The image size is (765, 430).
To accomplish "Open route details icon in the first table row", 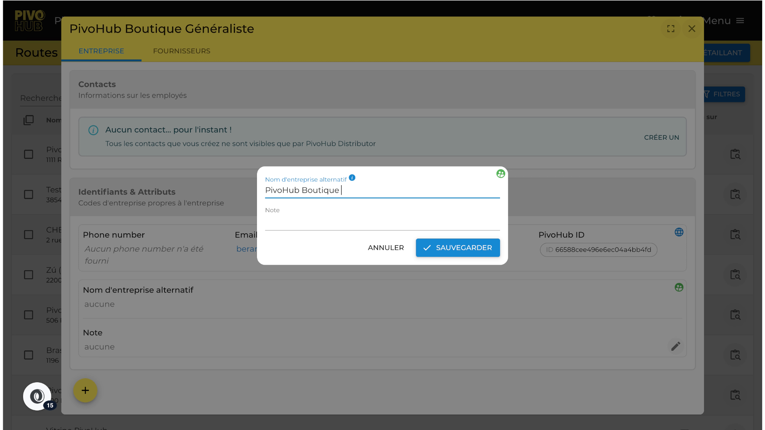I will tap(735, 154).
